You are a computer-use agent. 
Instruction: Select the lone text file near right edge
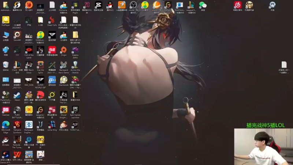[284, 65]
